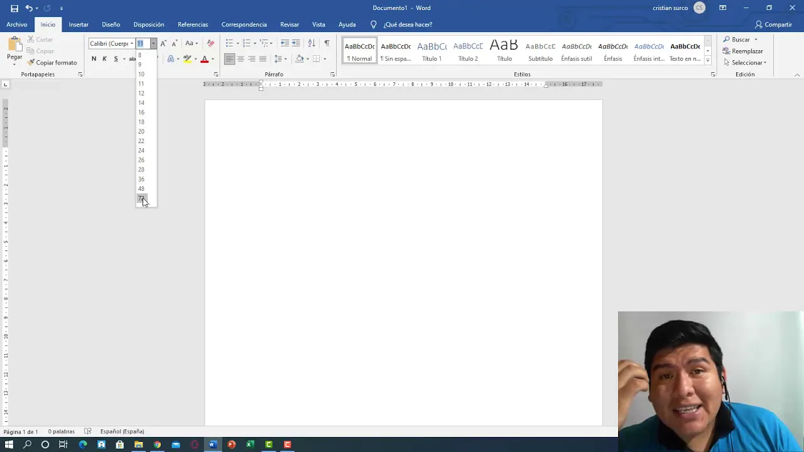Click the multilevel list icon

(x=264, y=43)
